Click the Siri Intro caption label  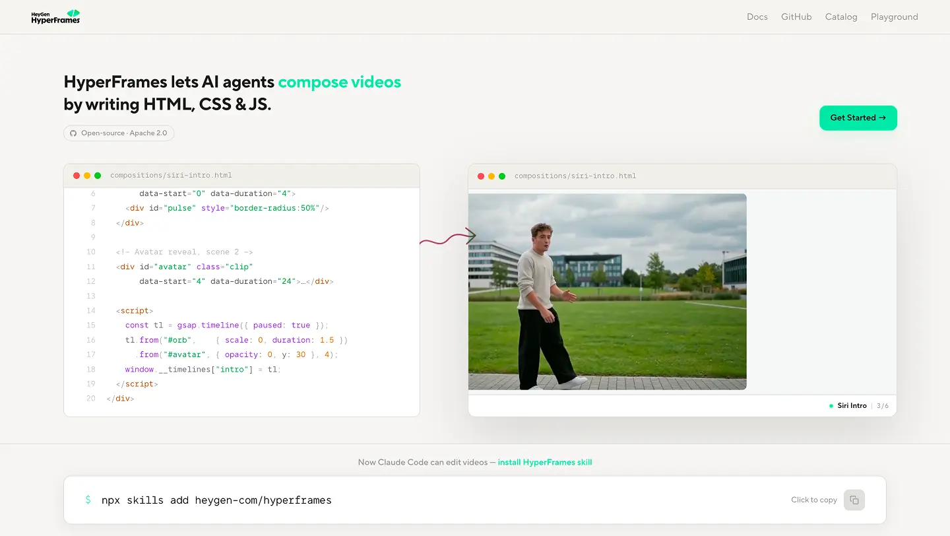click(x=852, y=405)
